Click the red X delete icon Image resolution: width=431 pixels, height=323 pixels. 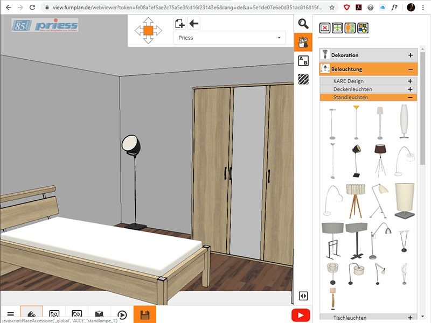[x=325, y=28]
